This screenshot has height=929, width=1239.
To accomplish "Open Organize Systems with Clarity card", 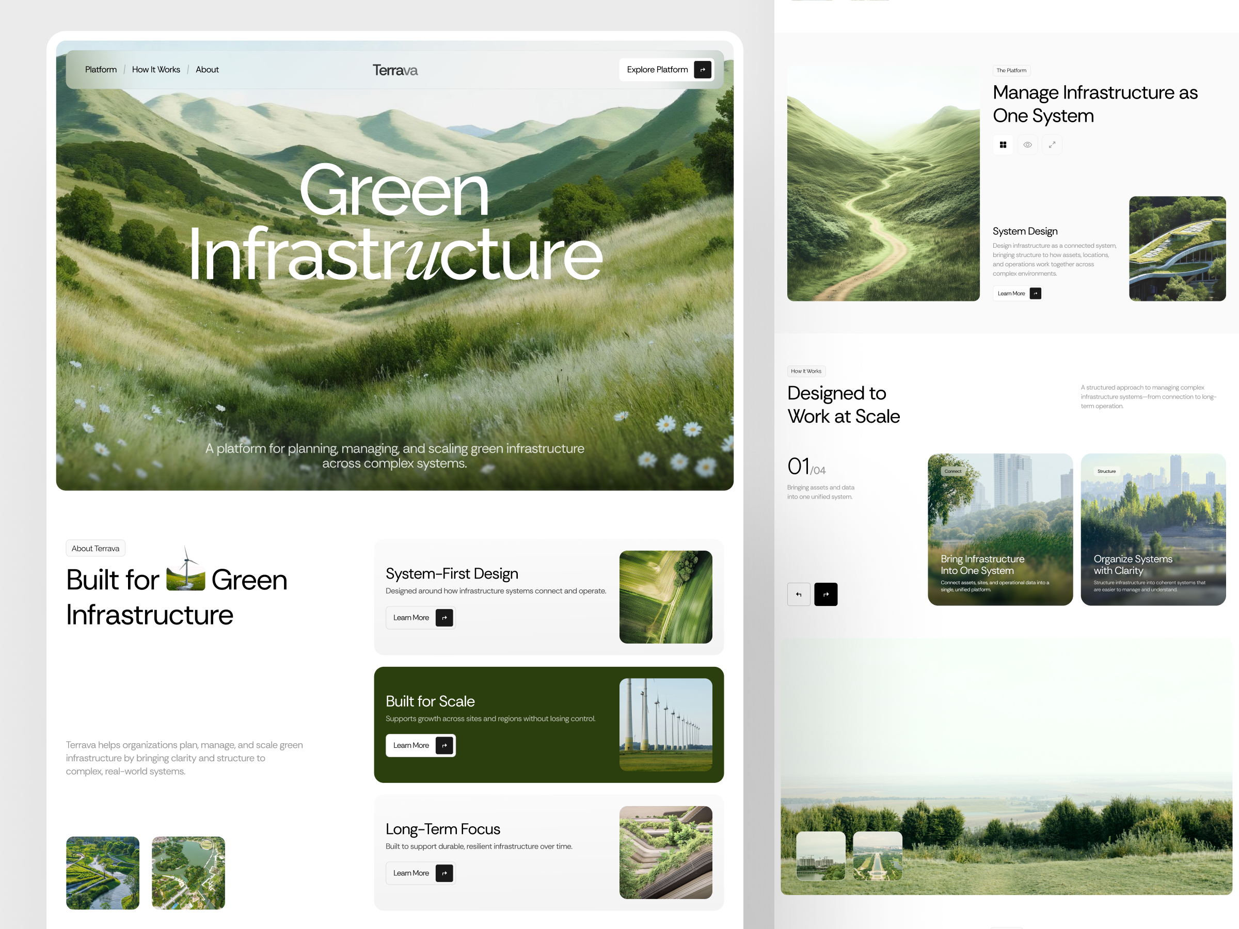I will 1153,529.
